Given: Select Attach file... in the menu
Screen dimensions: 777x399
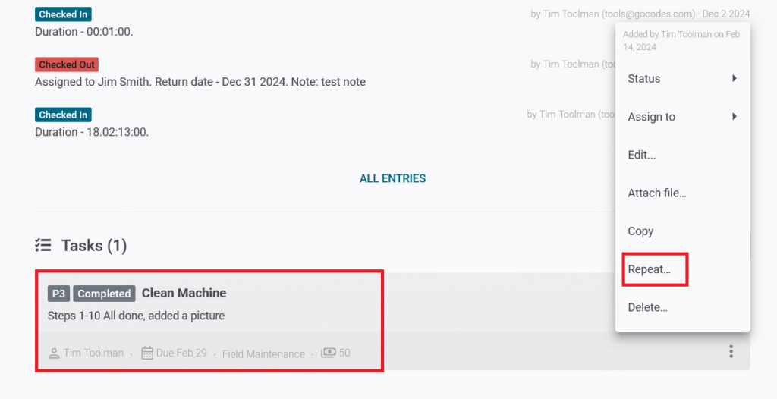Looking at the screenshot, I should [x=657, y=193].
